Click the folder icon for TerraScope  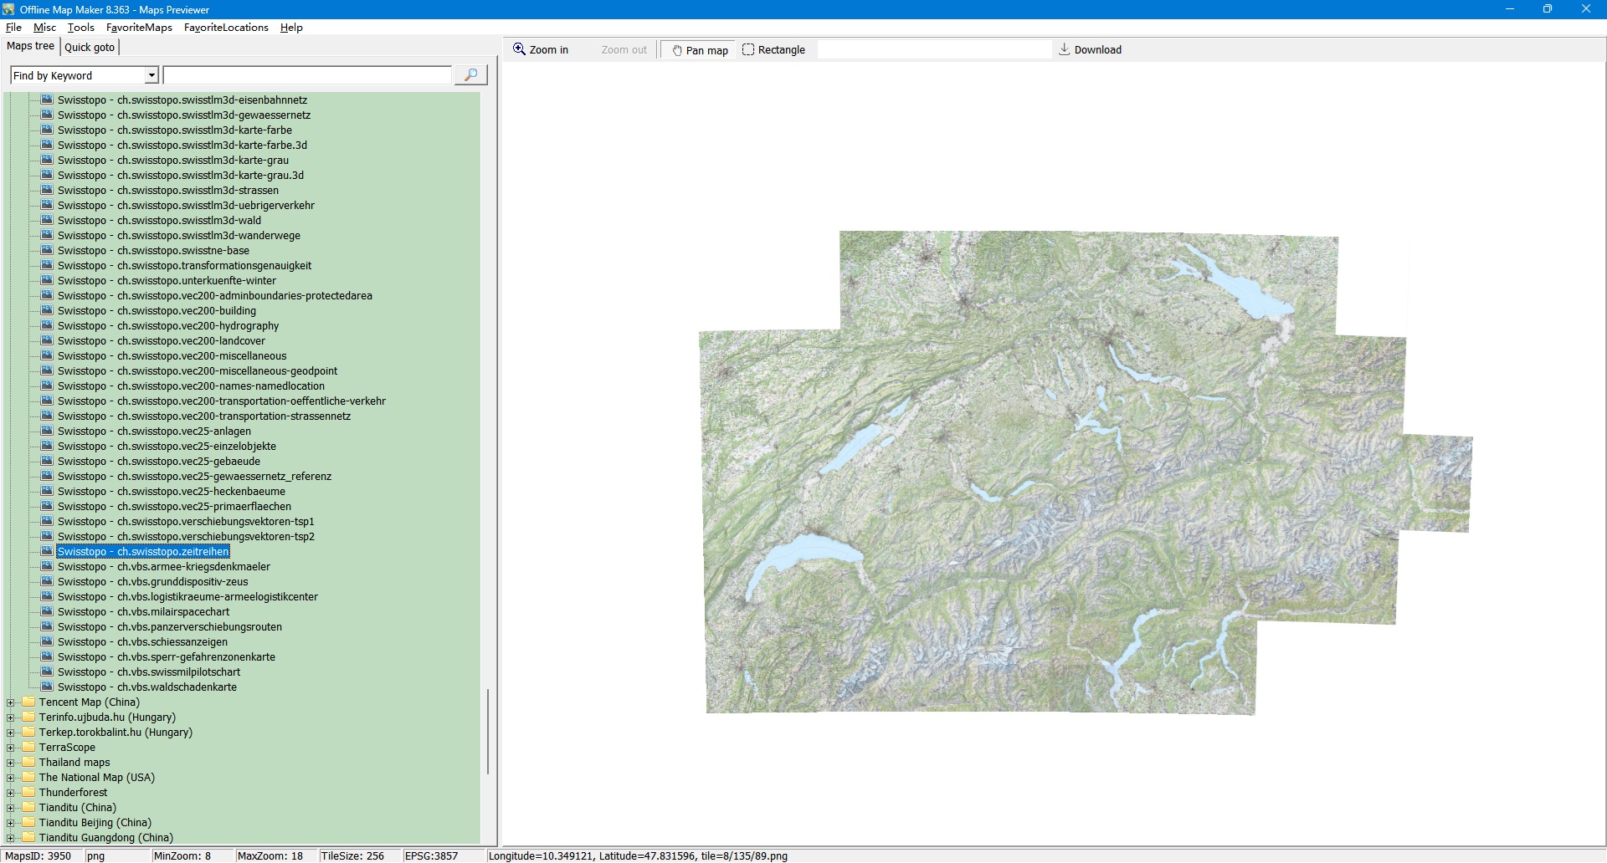coord(29,747)
